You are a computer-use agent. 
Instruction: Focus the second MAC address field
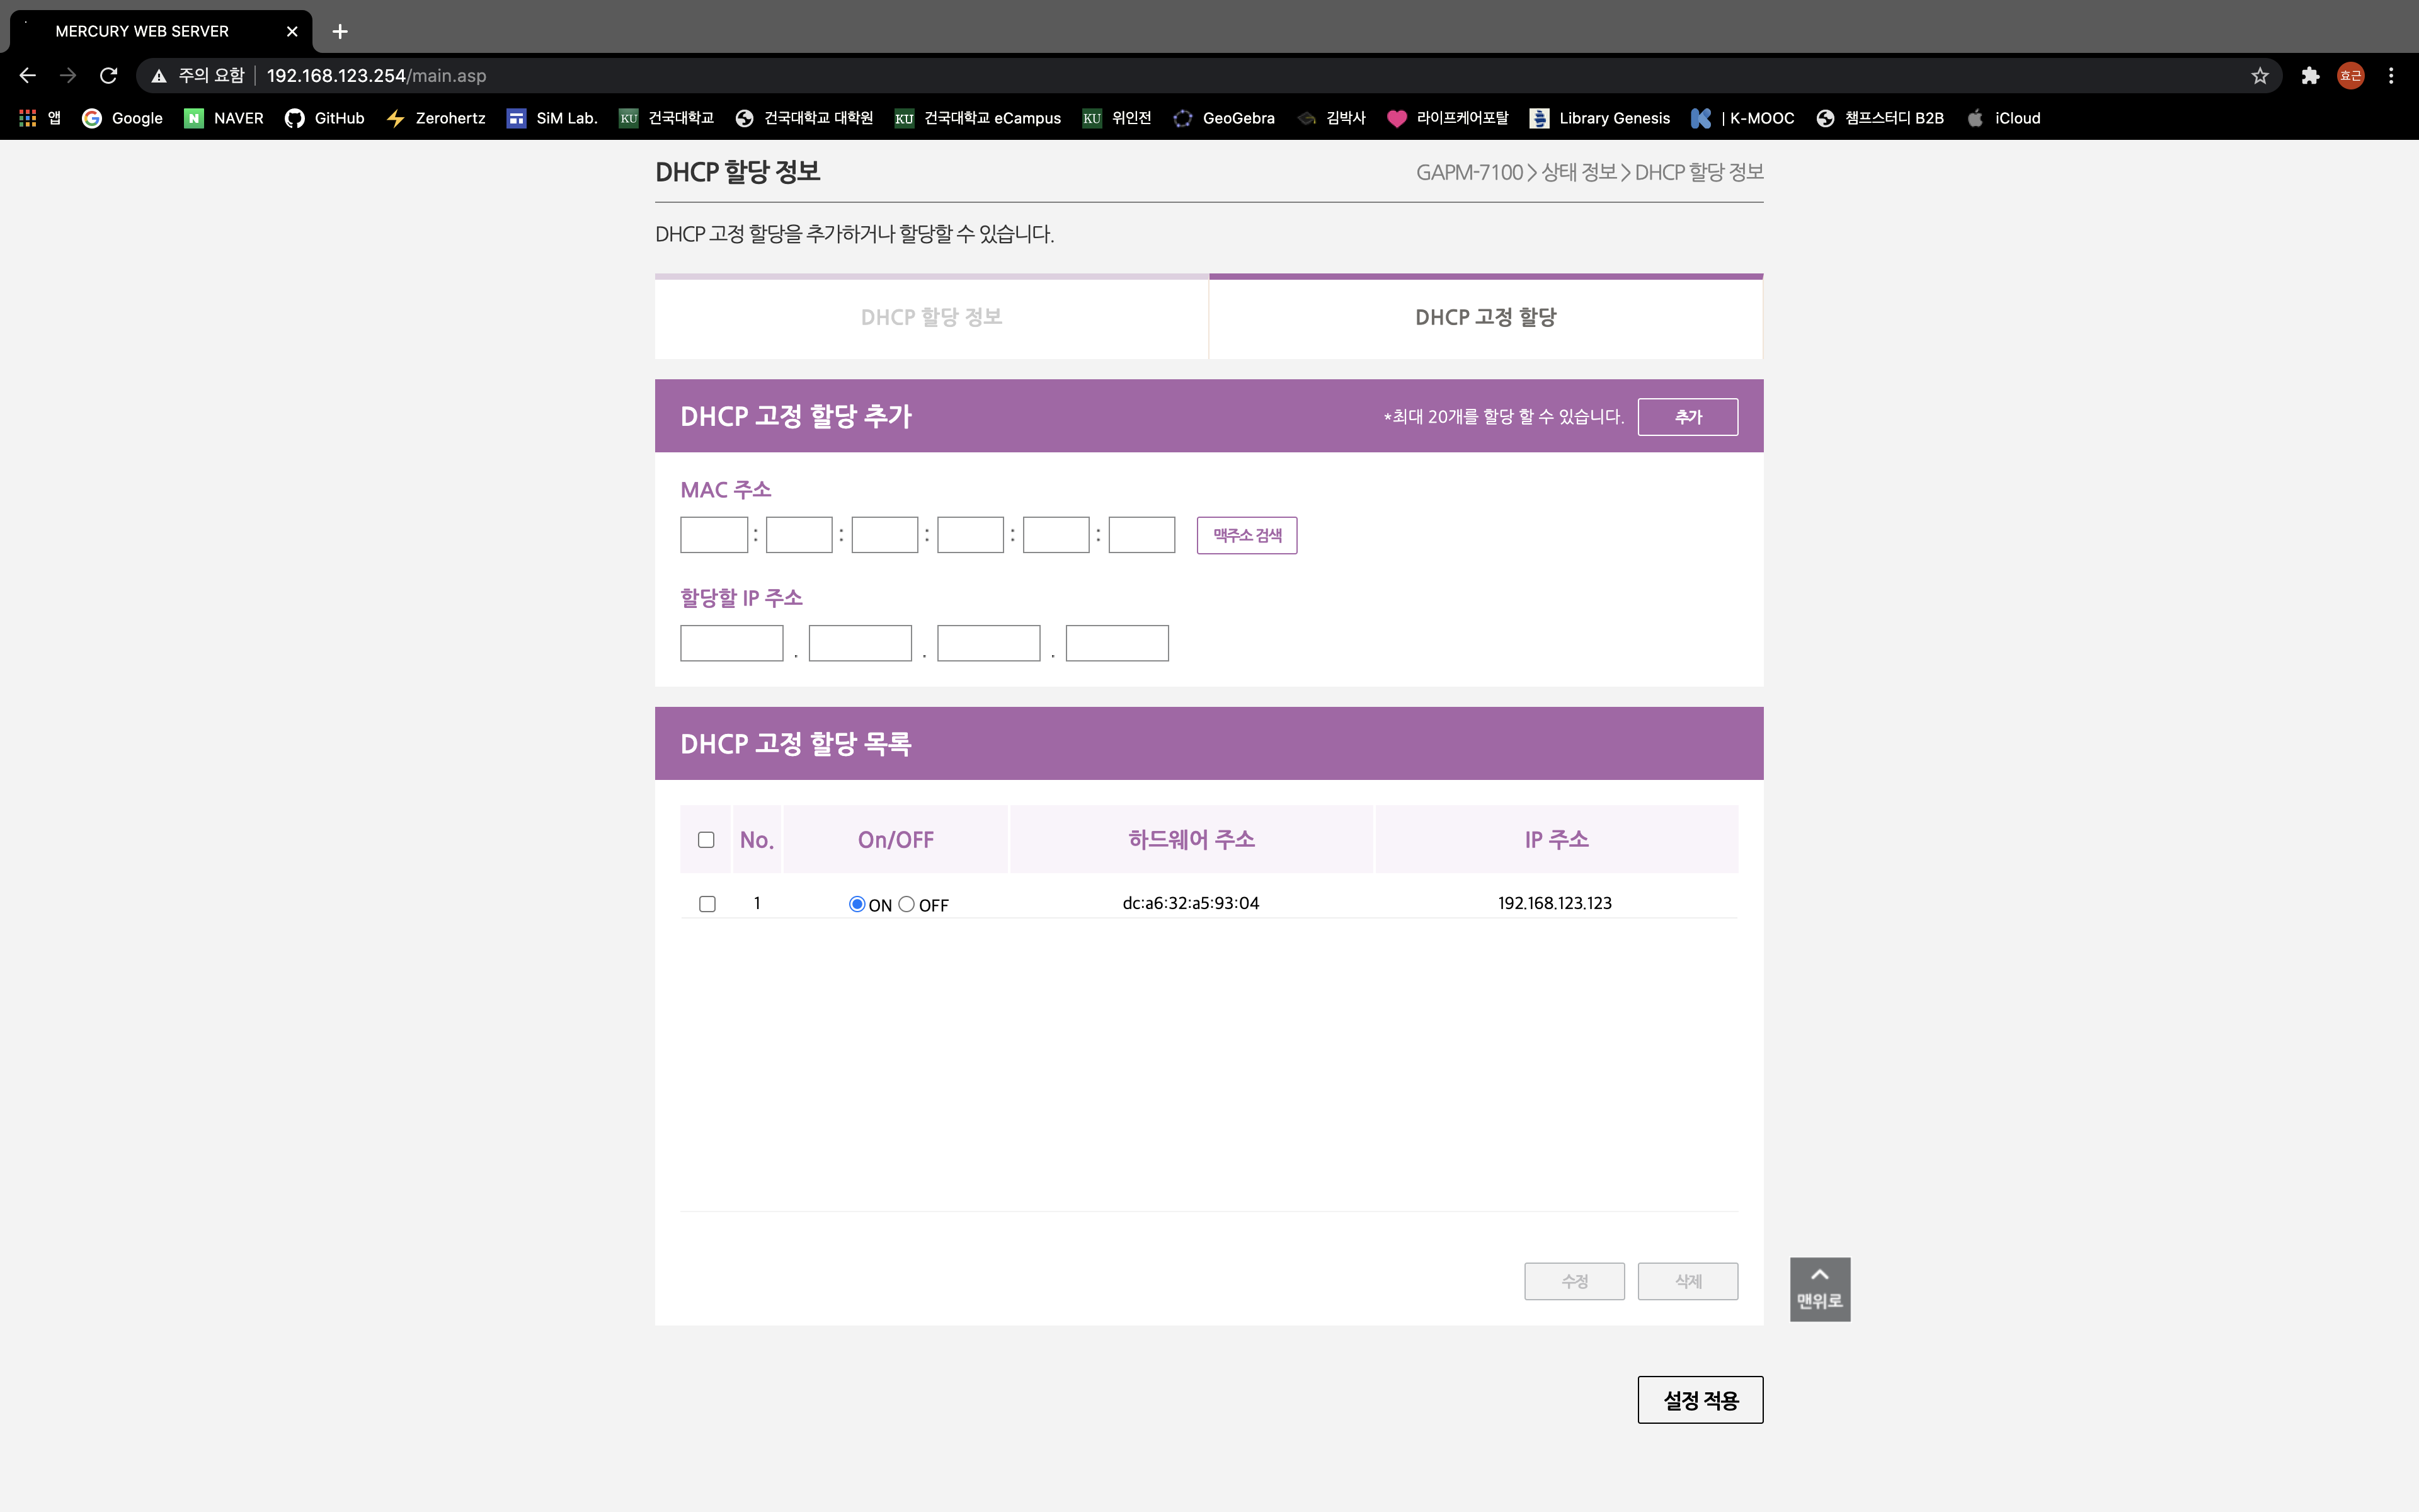(x=799, y=535)
